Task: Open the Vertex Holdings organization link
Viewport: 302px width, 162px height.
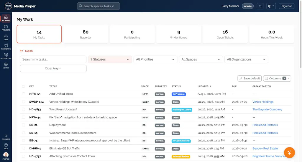Action: tap(263, 102)
